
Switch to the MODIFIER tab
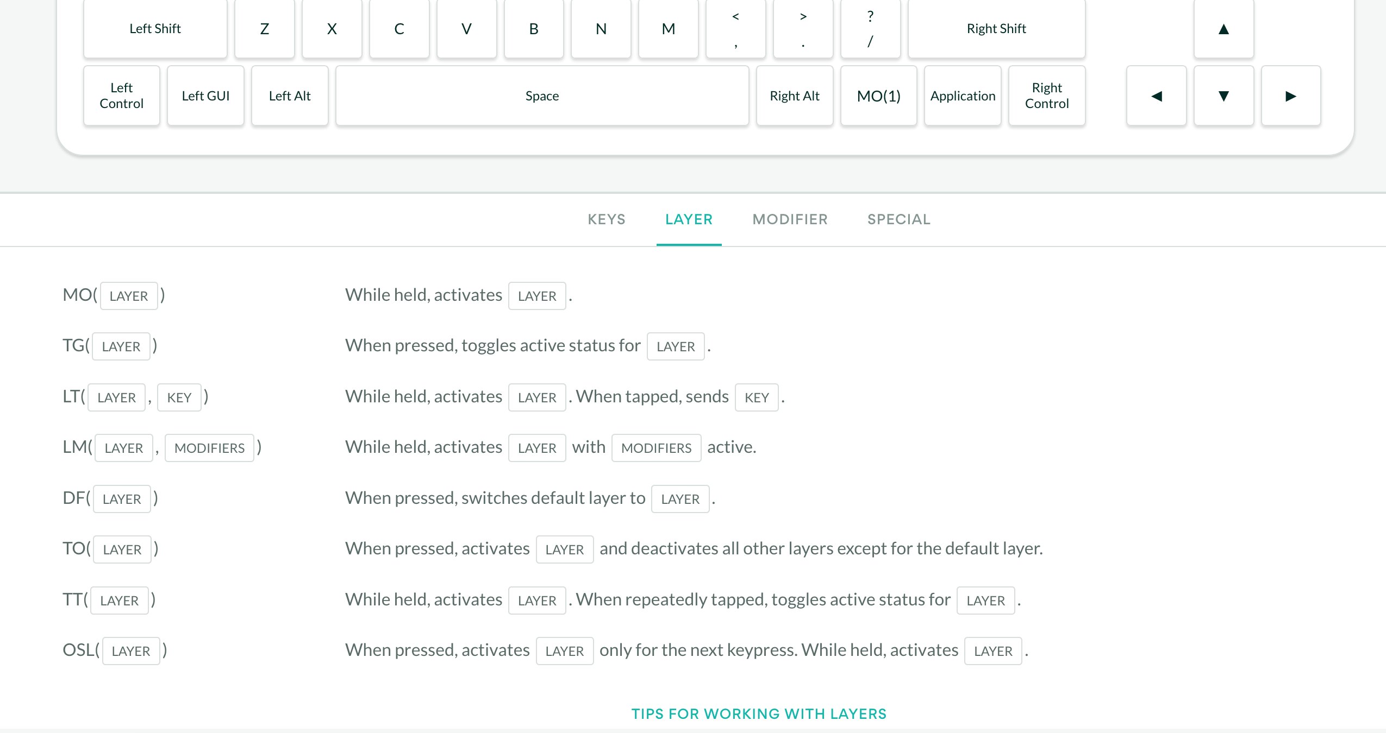790,219
